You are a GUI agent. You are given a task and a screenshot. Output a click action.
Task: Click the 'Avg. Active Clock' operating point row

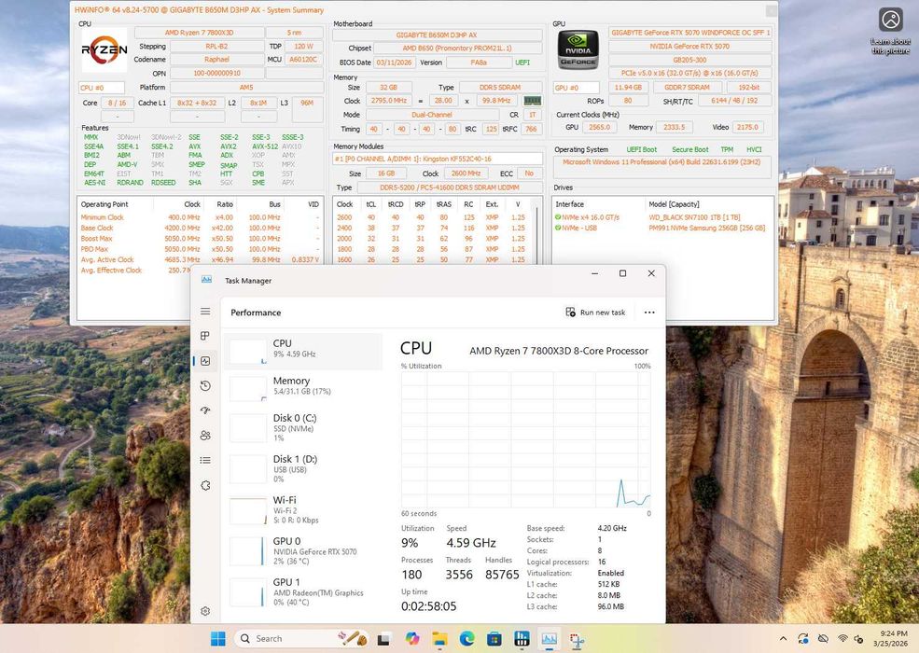tap(200, 259)
